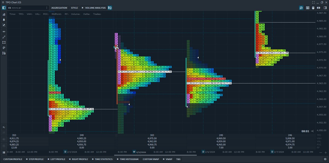Viewport: 329px width, 163px height.
Task: Select the pencil annotation tool
Action: coord(4,25)
